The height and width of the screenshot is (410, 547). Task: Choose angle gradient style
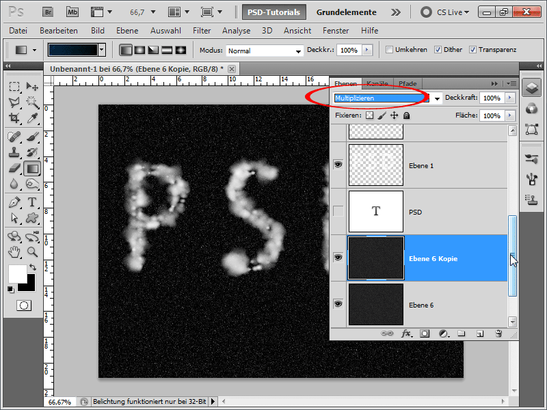point(153,50)
